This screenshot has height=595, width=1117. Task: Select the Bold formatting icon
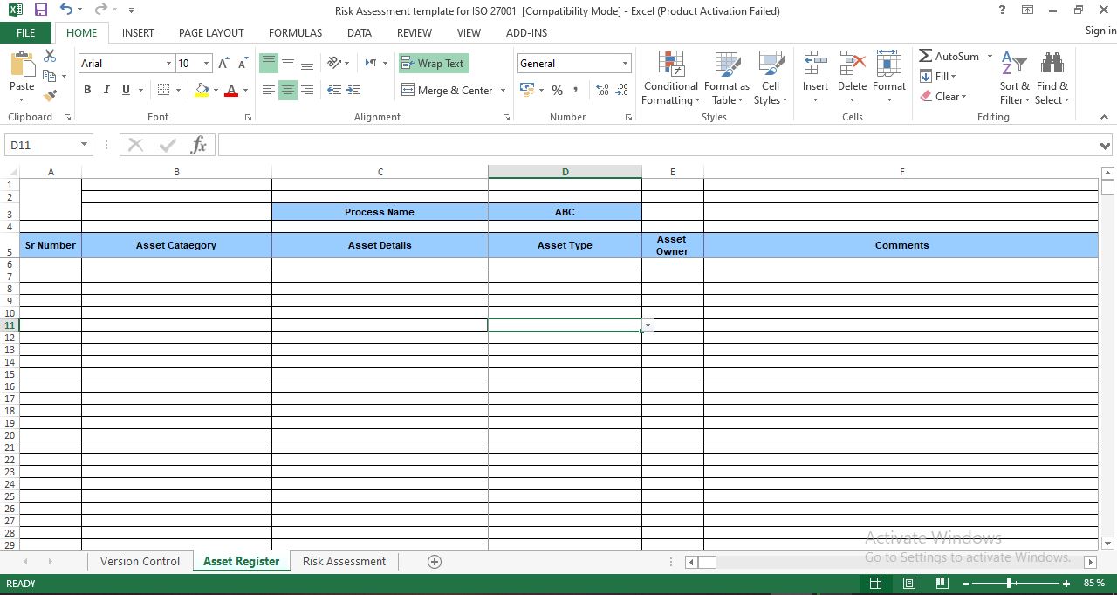pyautogui.click(x=86, y=90)
